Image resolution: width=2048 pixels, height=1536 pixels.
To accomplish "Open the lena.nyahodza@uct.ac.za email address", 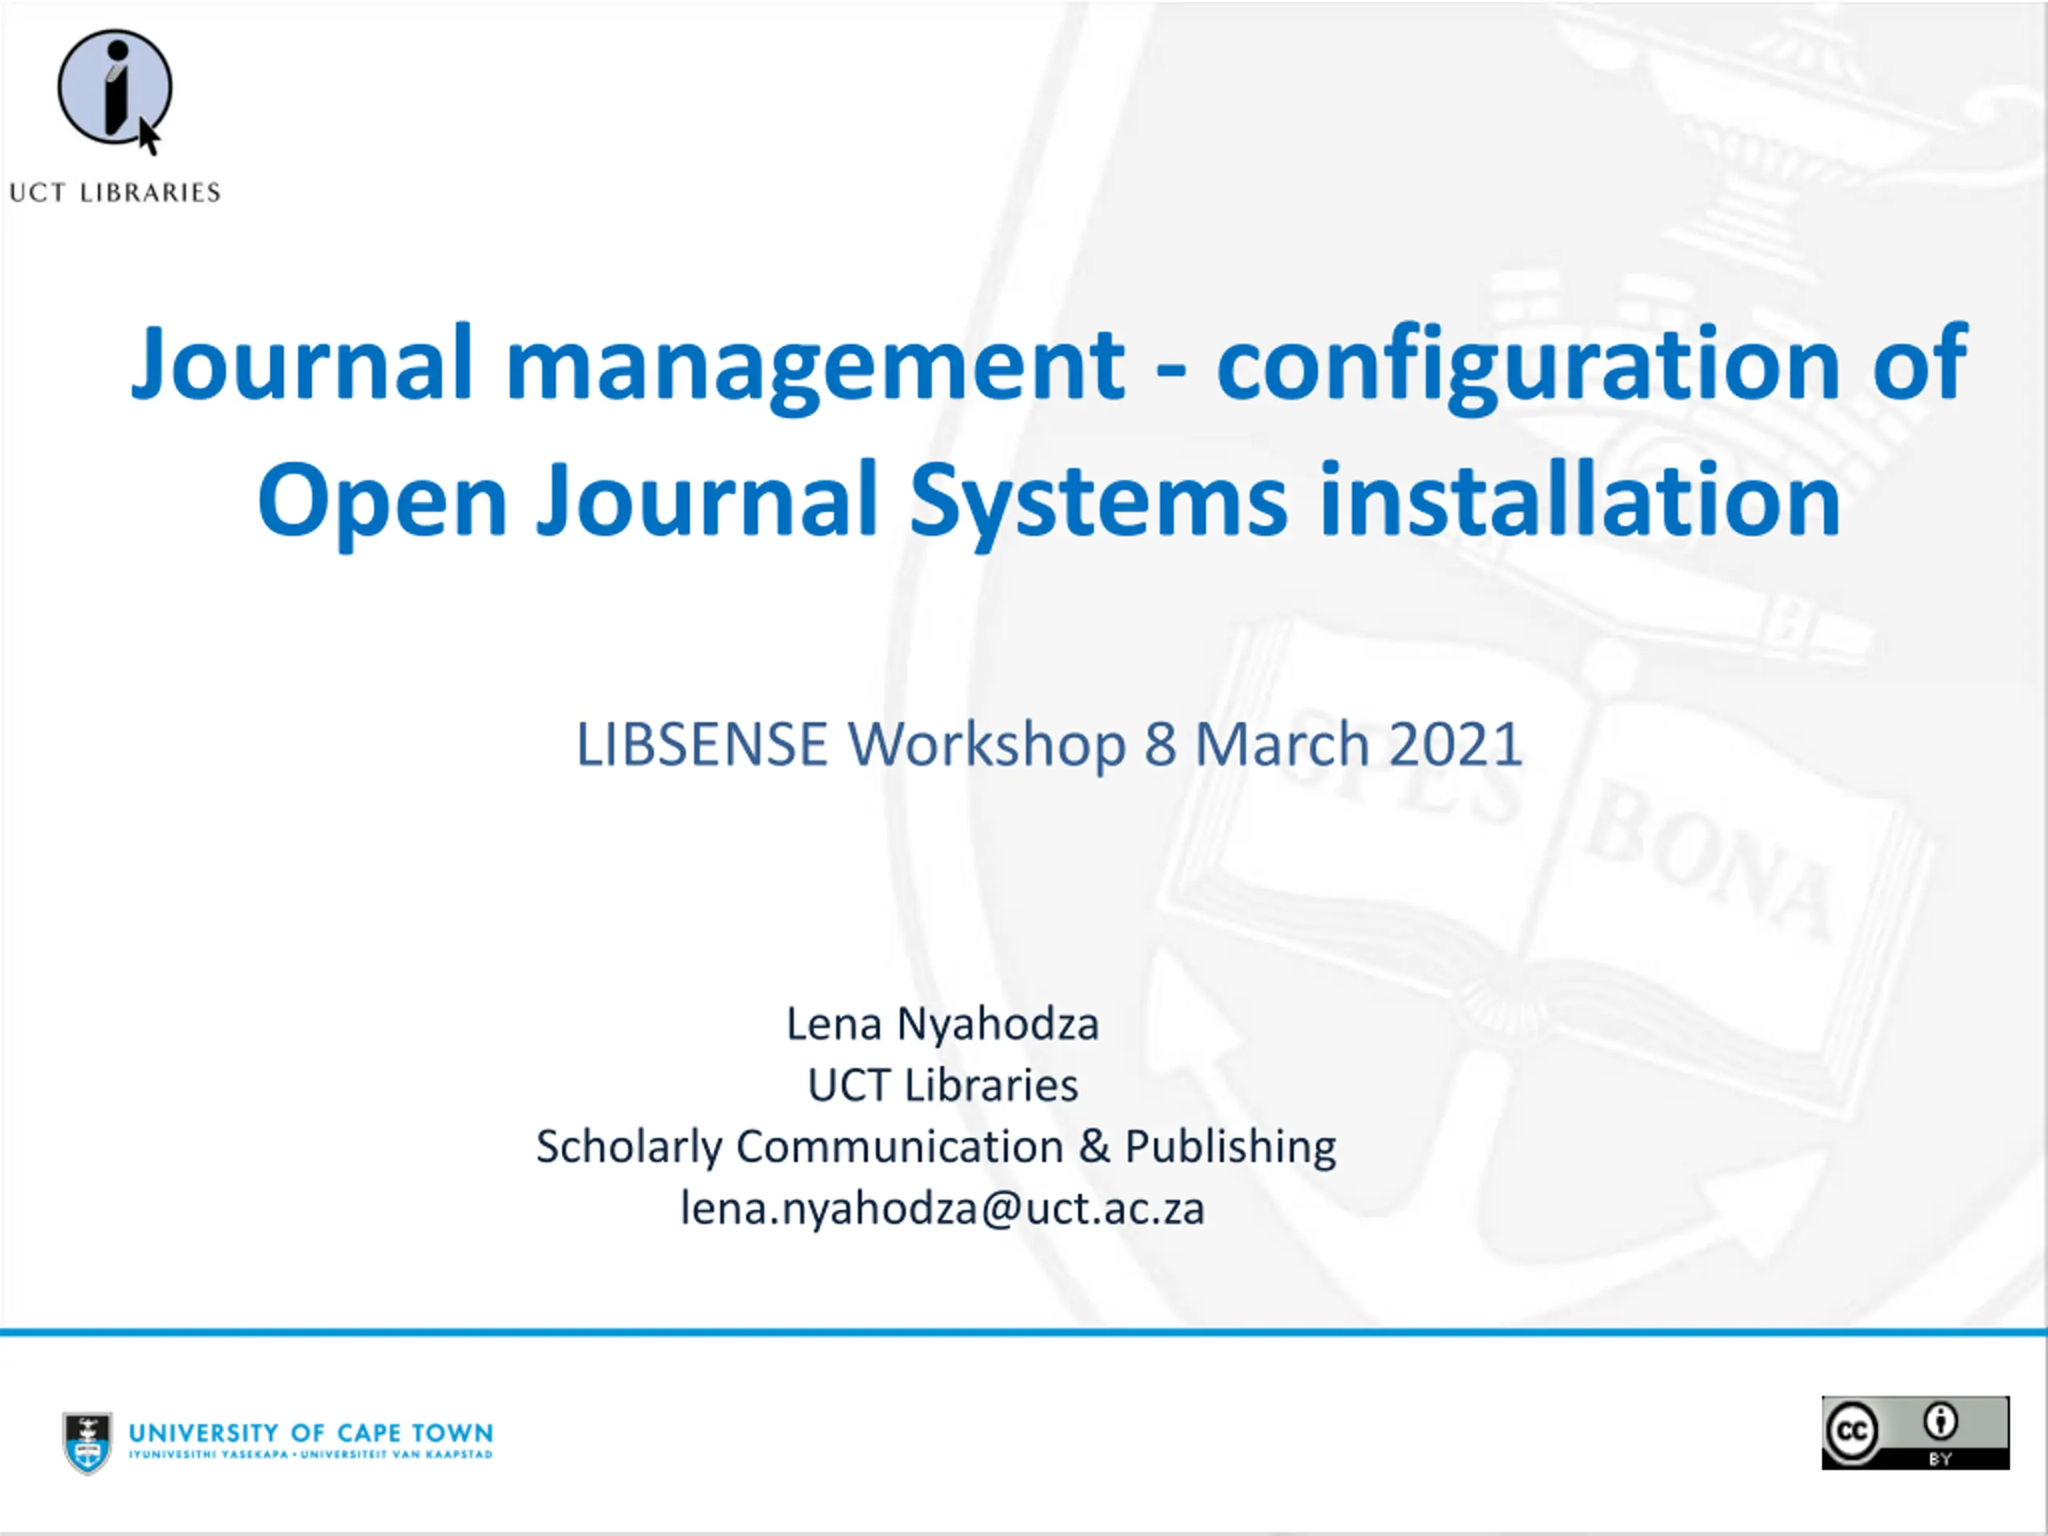I will tap(942, 1208).
